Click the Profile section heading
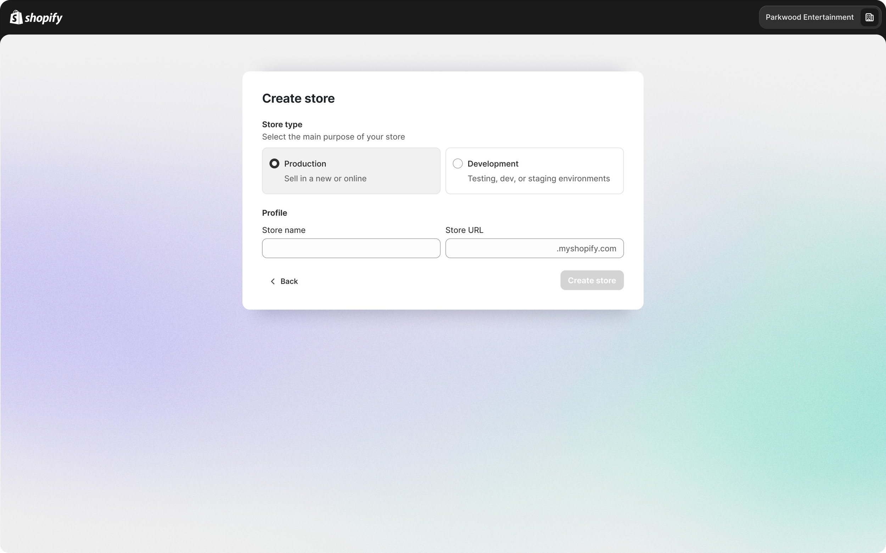This screenshot has height=553, width=886. [274, 213]
